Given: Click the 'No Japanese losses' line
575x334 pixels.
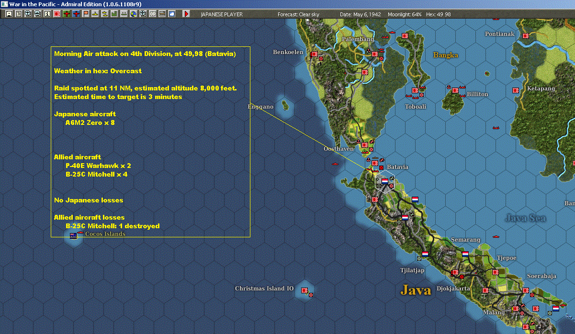Looking at the screenshot, I should pos(89,200).
